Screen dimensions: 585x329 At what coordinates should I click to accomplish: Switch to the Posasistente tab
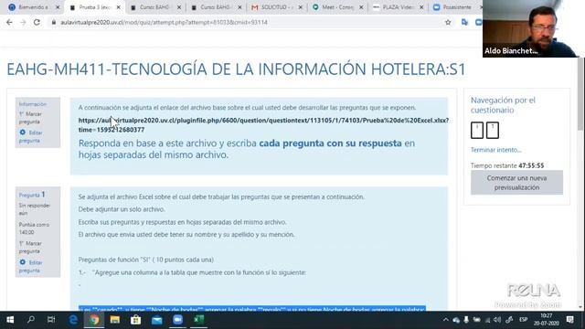pyautogui.click(x=456, y=7)
